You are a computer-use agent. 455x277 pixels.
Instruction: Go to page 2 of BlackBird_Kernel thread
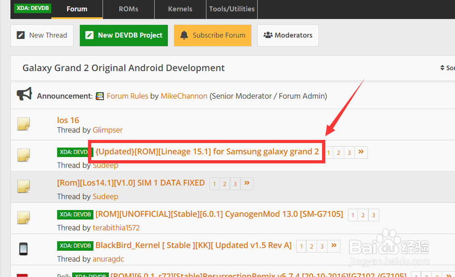coord(312,246)
